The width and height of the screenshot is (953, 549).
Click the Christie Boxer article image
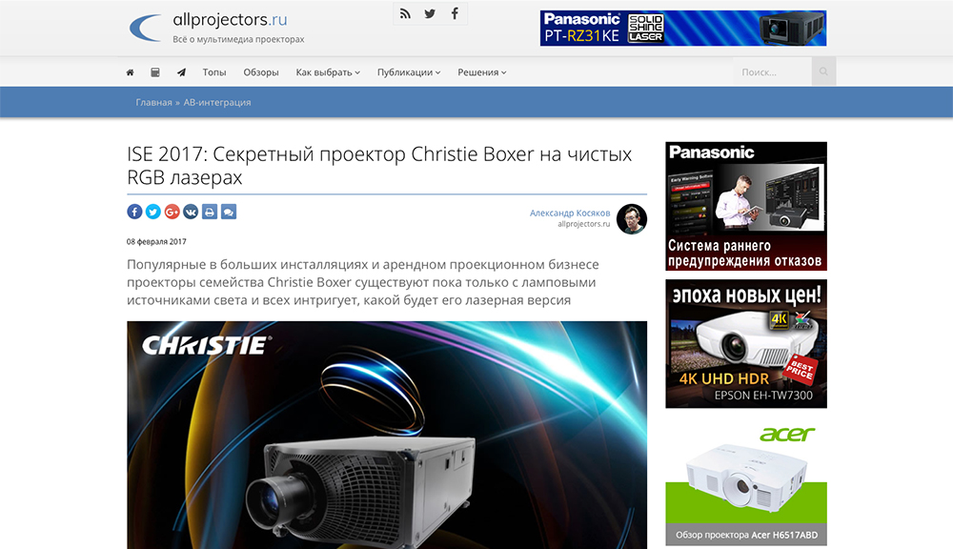(387, 435)
